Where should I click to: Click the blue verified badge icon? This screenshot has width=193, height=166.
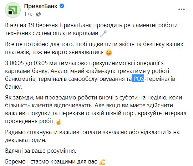(x=62, y=6)
